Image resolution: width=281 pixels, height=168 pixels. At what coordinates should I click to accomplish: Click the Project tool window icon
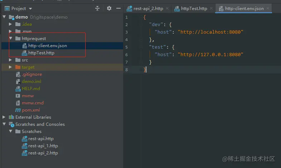7,9
